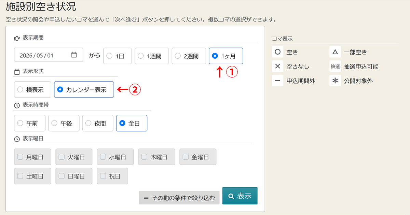The height and width of the screenshot is (215, 410).
Task: Select the 1日 display period radio
Action: click(x=109, y=56)
